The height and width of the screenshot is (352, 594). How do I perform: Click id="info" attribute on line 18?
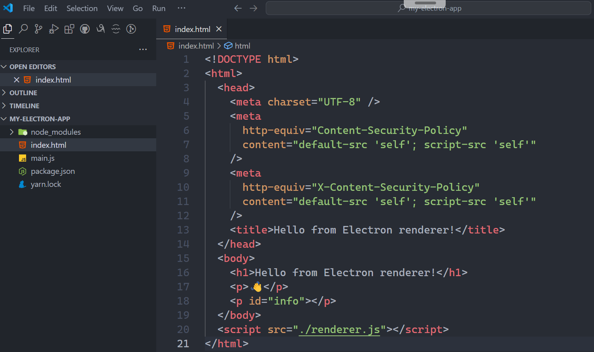(x=277, y=301)
